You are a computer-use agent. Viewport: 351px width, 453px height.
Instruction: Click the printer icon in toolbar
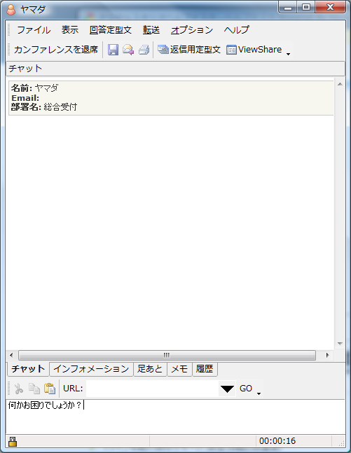[x=144, y=50]
